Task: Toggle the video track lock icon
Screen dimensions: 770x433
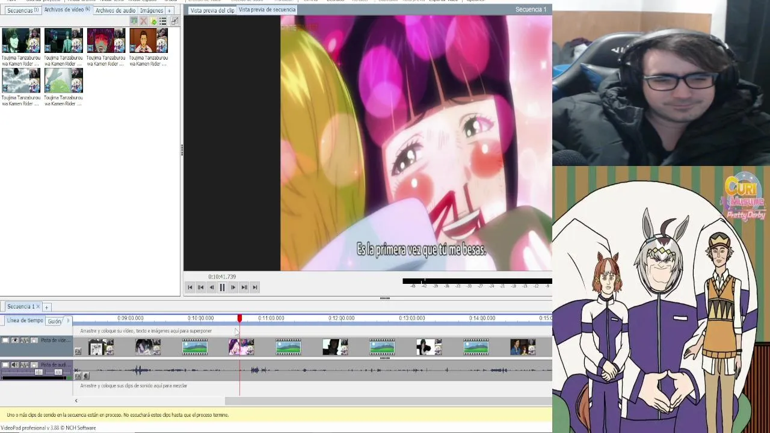Action: click(34, 340)
